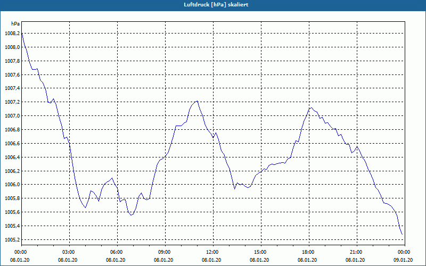The height and width of the screenshot is (266, 426).
Task: Click the 09.01.20 date label
Action: [x=403, y=260]
